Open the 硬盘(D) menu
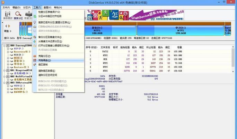Image resolution: width=237 pixels, height=139 pixels. click(x=17, y=7)
